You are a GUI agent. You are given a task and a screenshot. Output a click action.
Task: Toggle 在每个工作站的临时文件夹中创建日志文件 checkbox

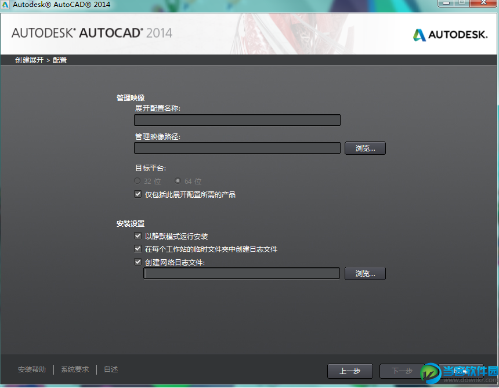pos(138,249)
